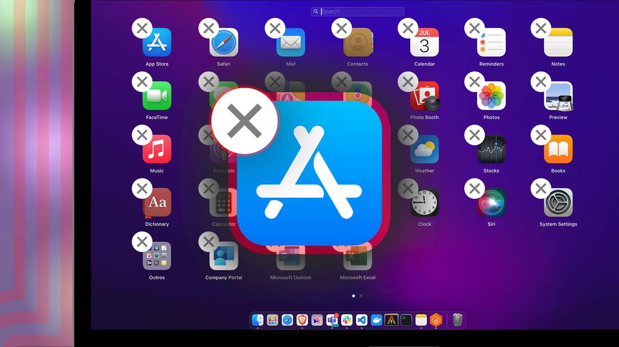This screenshot has width=619, height=347.
Task: Click the X badge on Safari in Launchpad
Action: [x=209, y=29]
